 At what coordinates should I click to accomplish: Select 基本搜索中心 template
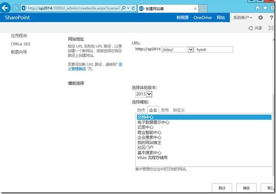[x=204, y=153]
